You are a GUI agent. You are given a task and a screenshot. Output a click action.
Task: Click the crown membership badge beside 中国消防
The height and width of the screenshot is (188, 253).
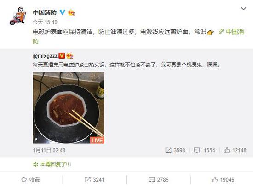(71, 12)
